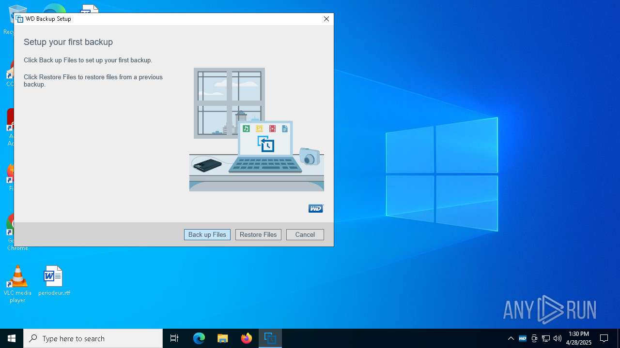Open the clock showing 1:30 PM

tap(579, 338)
